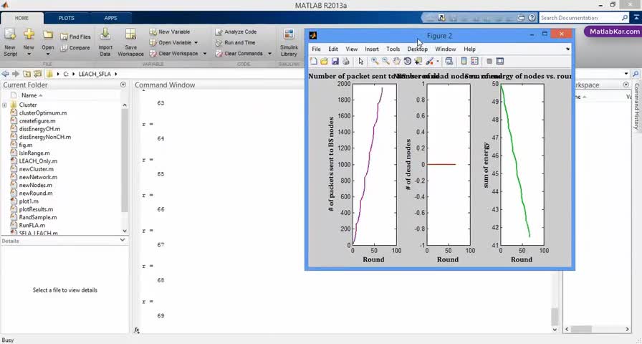Click the Search Documentation field
The image size is (642, 344).
coord(584,18)
